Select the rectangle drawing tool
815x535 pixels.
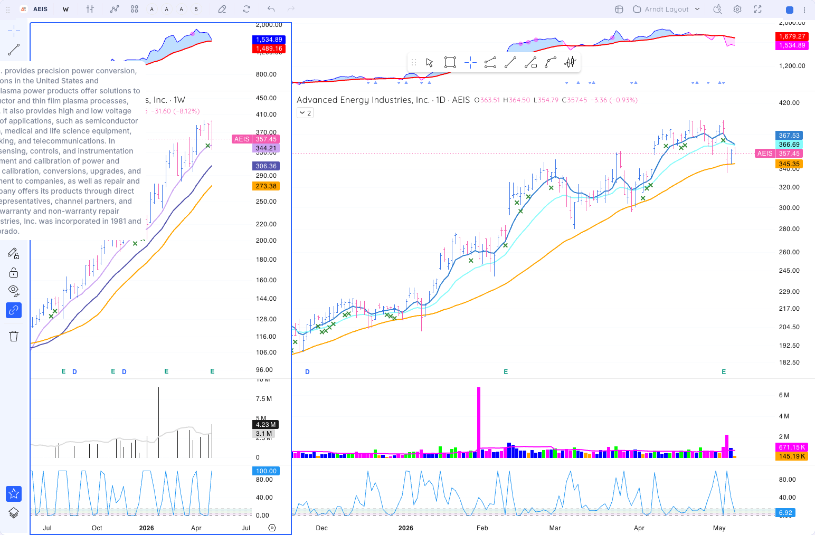(x=450, y=63)
